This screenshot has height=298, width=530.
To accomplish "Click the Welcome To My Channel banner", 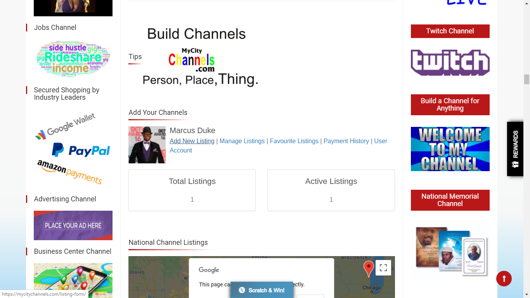I will click(450, 149).
